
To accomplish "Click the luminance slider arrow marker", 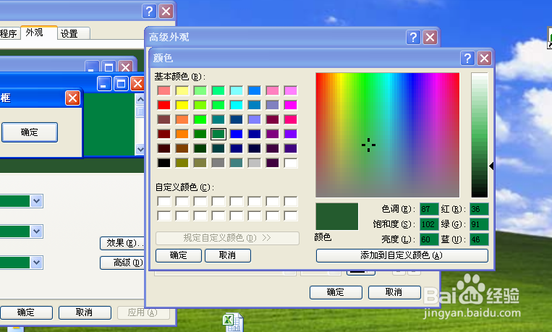I will (491, 166).
